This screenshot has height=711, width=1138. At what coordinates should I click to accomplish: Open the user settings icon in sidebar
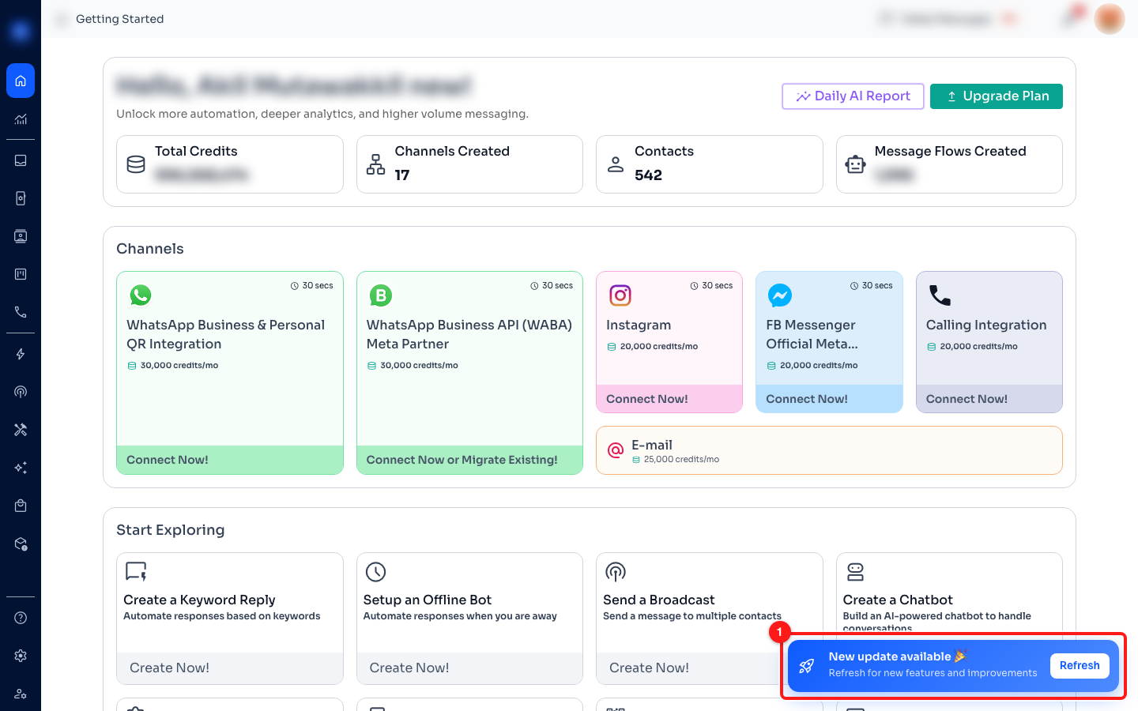pyautogui.click(x=21, y=694)
